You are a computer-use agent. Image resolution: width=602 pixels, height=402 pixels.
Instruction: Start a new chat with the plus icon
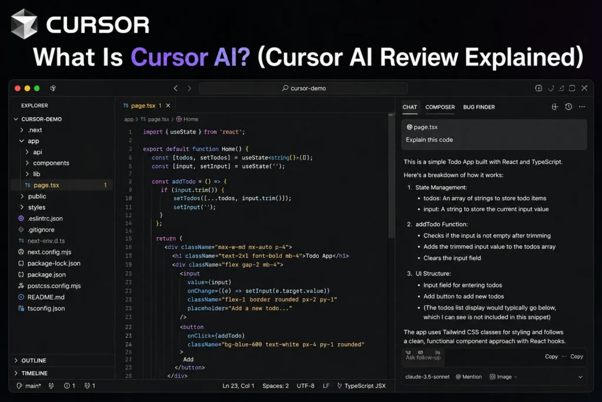[555, 107]
